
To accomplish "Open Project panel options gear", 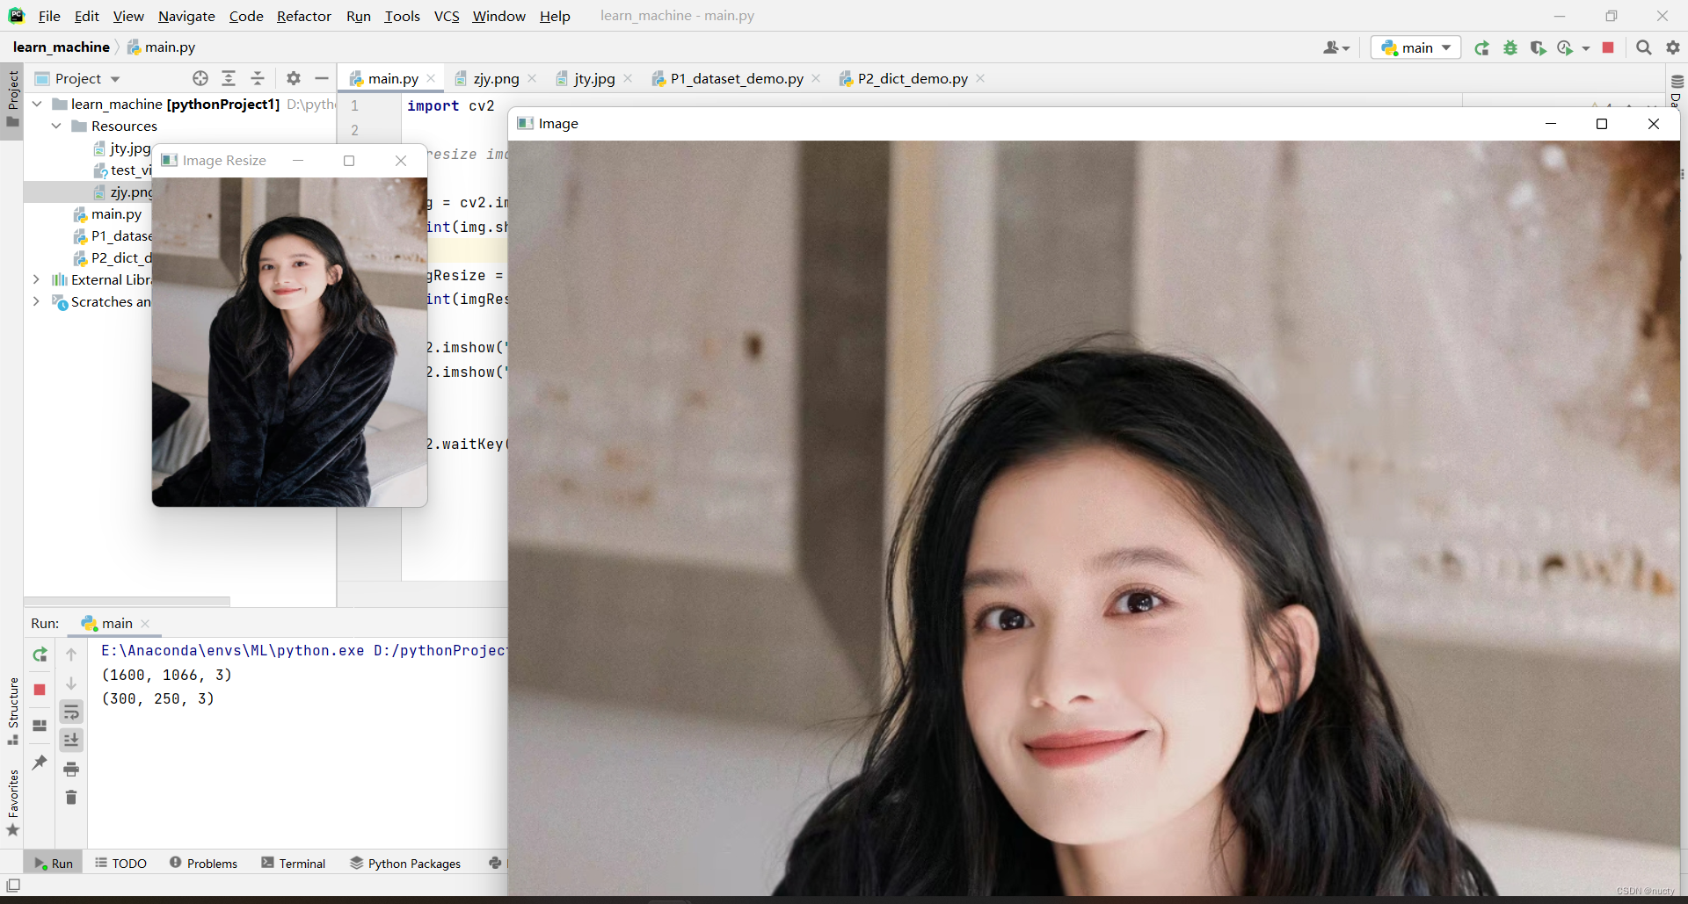I will click(294, 78).
